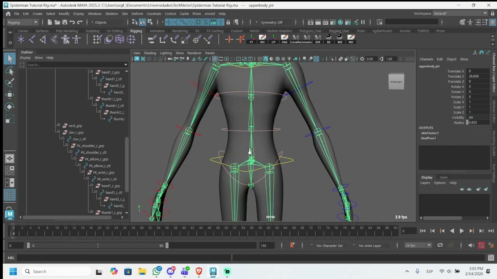The image size is (497, 279).
Task: Open the 24 fps frame rate dropdown
Action: pos(418,245)
